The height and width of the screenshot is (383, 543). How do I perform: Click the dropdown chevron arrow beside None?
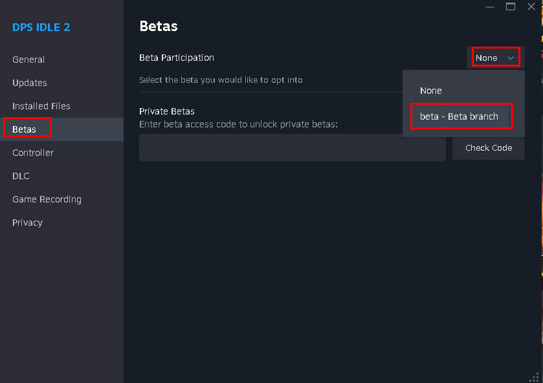(511, 58)
